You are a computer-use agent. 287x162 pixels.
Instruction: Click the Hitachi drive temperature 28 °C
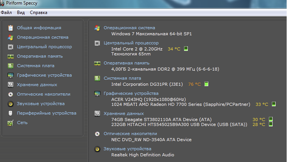(x=259, y=124)
